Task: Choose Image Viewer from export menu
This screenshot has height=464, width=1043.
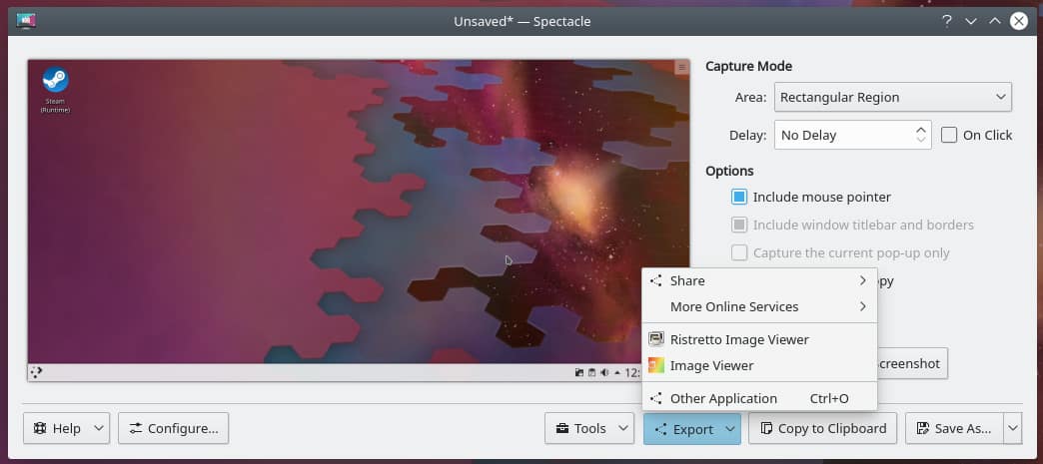Action: pos(759,365)
